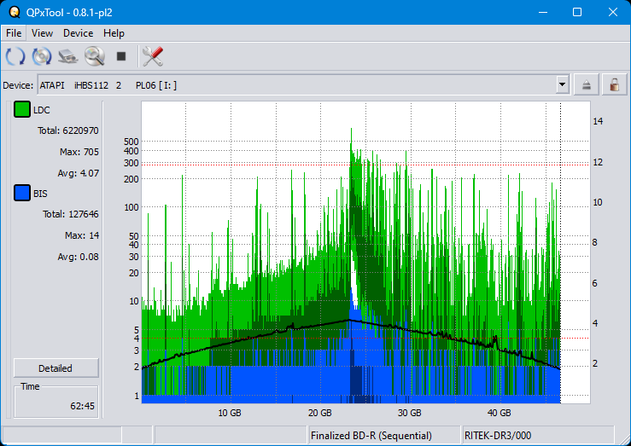Click the Finalized BD-R status bar field
The width and height of the screenshot is (631, 446).
pyautogui.click(x=371, y=436)
